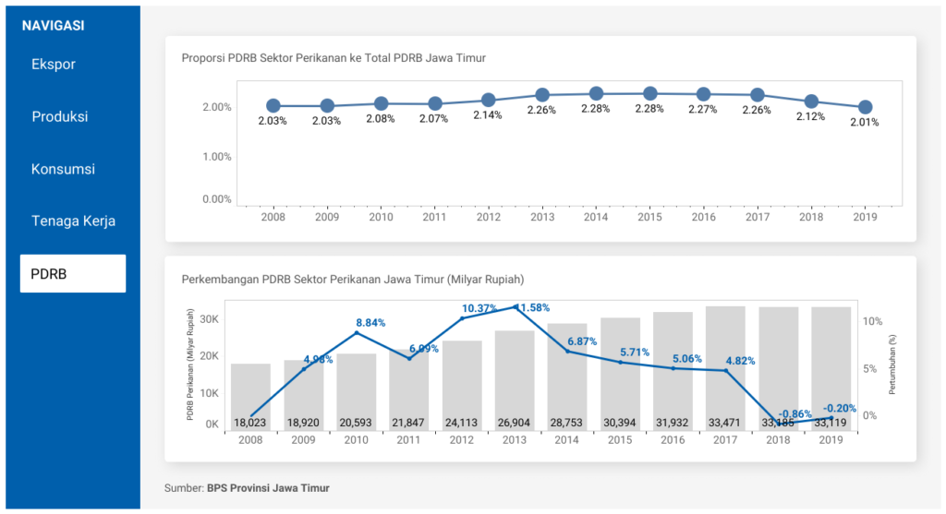946x514 pixels.
Task: Select the 6.87% growth marker in 2014
Action: coord(568,352)
